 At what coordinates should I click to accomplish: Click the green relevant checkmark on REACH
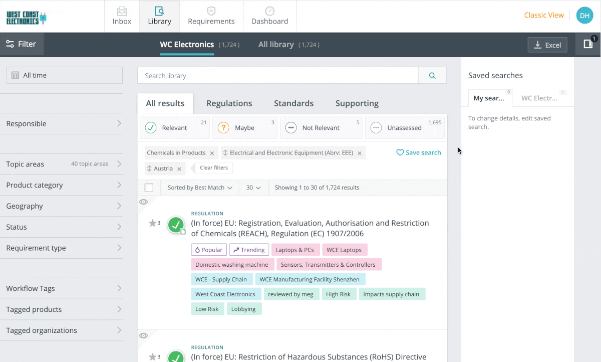point(176,226)
